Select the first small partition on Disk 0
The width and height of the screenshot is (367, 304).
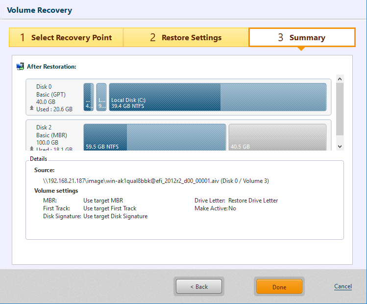[89, 97]
